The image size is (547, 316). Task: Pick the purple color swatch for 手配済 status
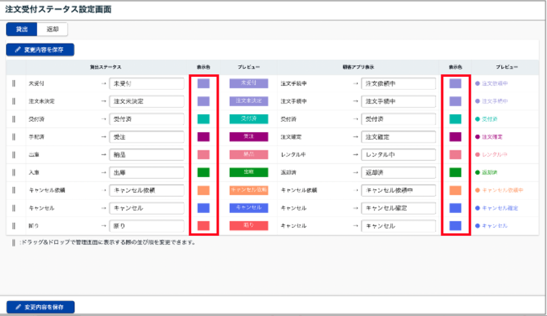tap(204, 137)
